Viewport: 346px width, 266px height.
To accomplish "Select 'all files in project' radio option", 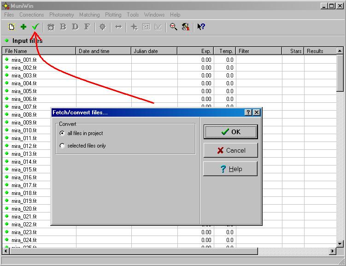I will (63, 133).
